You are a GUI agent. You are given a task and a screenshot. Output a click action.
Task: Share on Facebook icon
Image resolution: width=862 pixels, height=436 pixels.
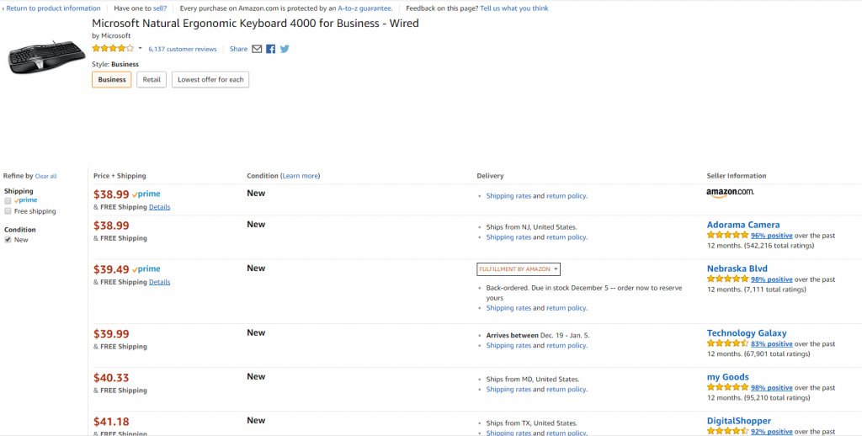pos(270,49)
